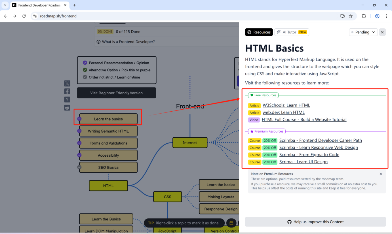Viewport: 392px width, 234px height.
Task: Share roadmap via Facebook icon
Action: pyautogui.click(x=67, y=92)
